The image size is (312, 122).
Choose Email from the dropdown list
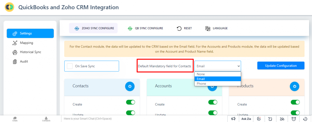tap(218, 79)
